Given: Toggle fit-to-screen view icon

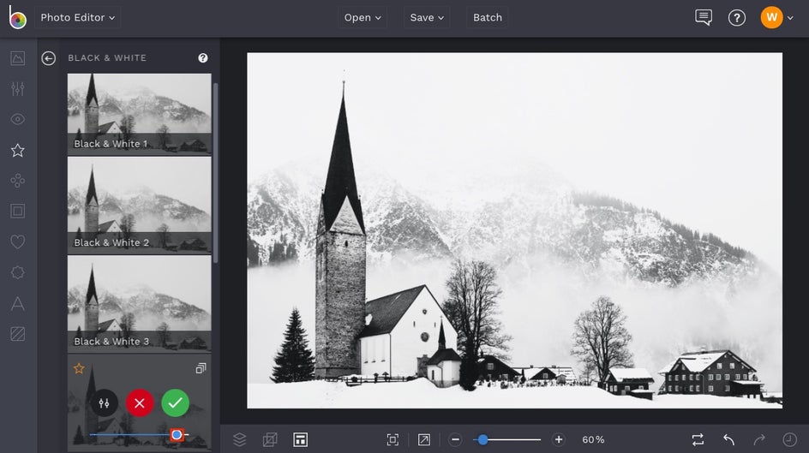Looking at the screenshot, I should [x=393, y=439].
